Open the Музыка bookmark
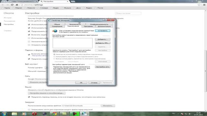 point(66,8)
